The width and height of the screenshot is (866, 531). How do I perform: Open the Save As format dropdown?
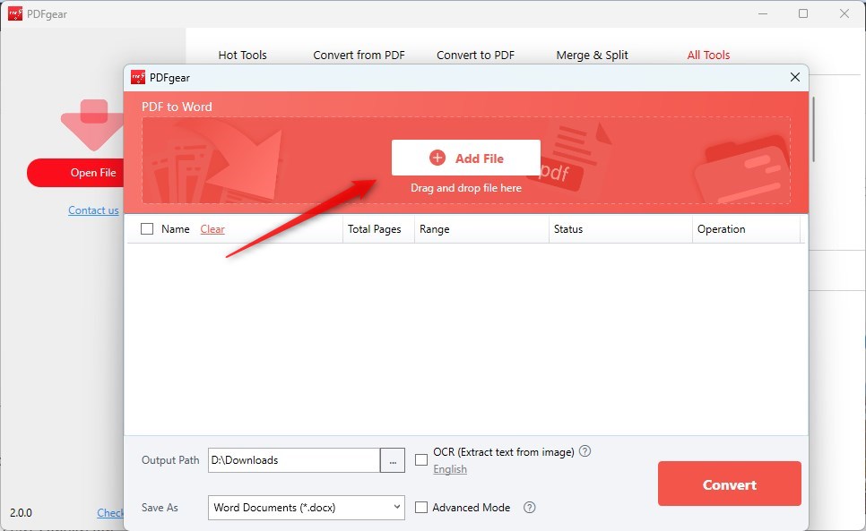397,507
